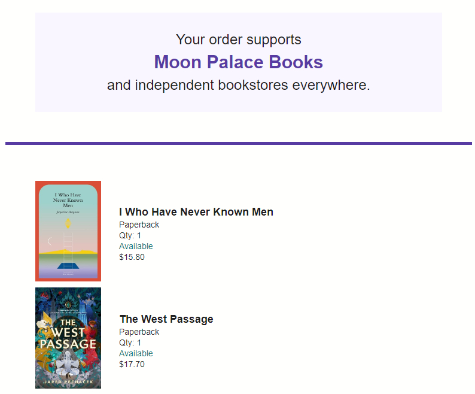Screen dimensions: 475x394
Task: Click Available status for I Who Have Never Known Men
Action: tap(136, 246)
